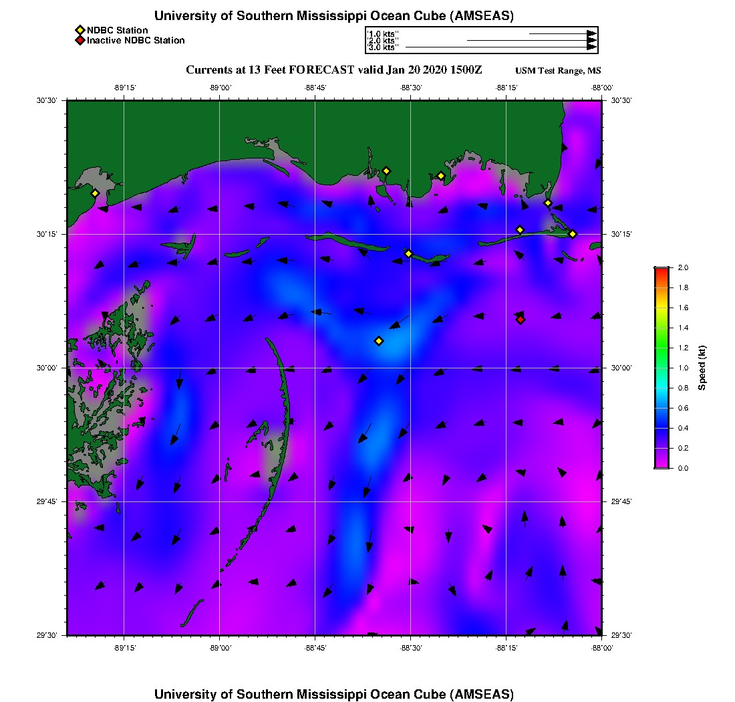Select the easternmost yellow station marker on the map

(x=573, y=233)
